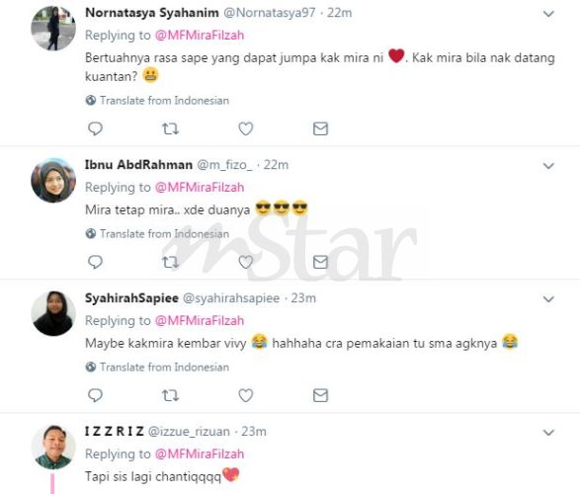
Task: Expand options chevron on IZZRIZ tweet
Action: (548, 433)
